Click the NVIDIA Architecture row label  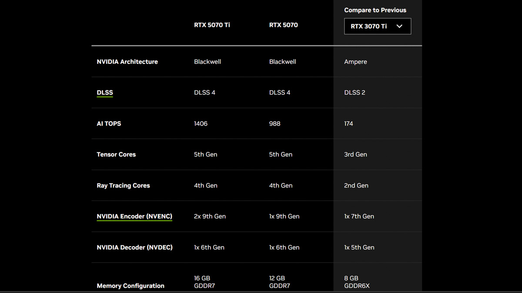(x=127, y=62)
